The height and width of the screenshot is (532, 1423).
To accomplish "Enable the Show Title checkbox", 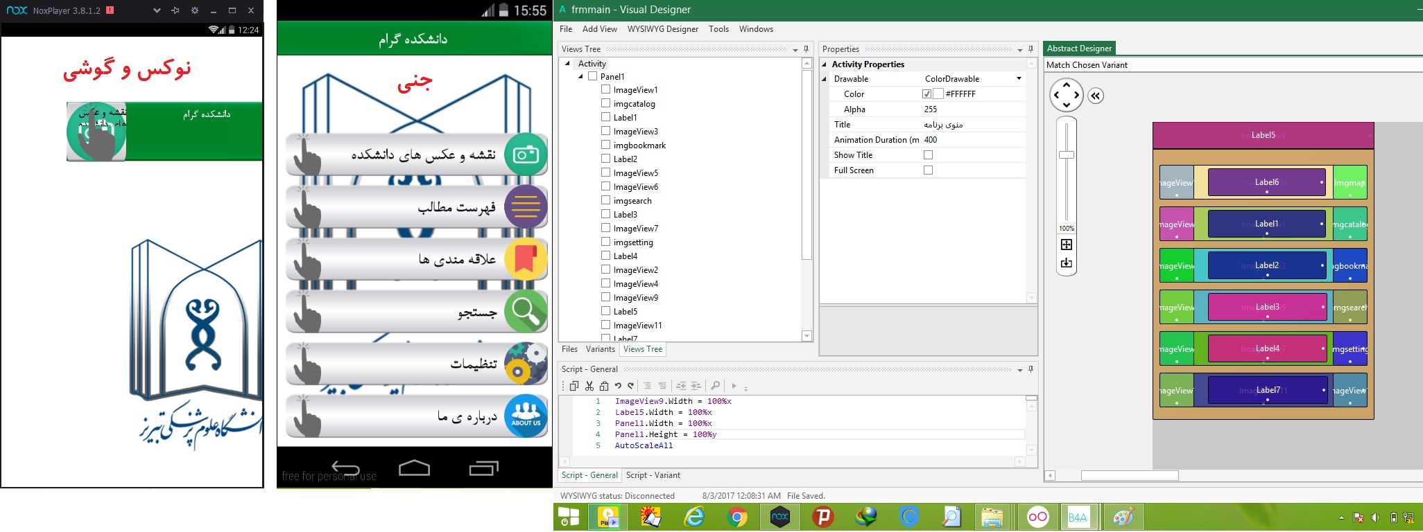I will tap(928, 155).
